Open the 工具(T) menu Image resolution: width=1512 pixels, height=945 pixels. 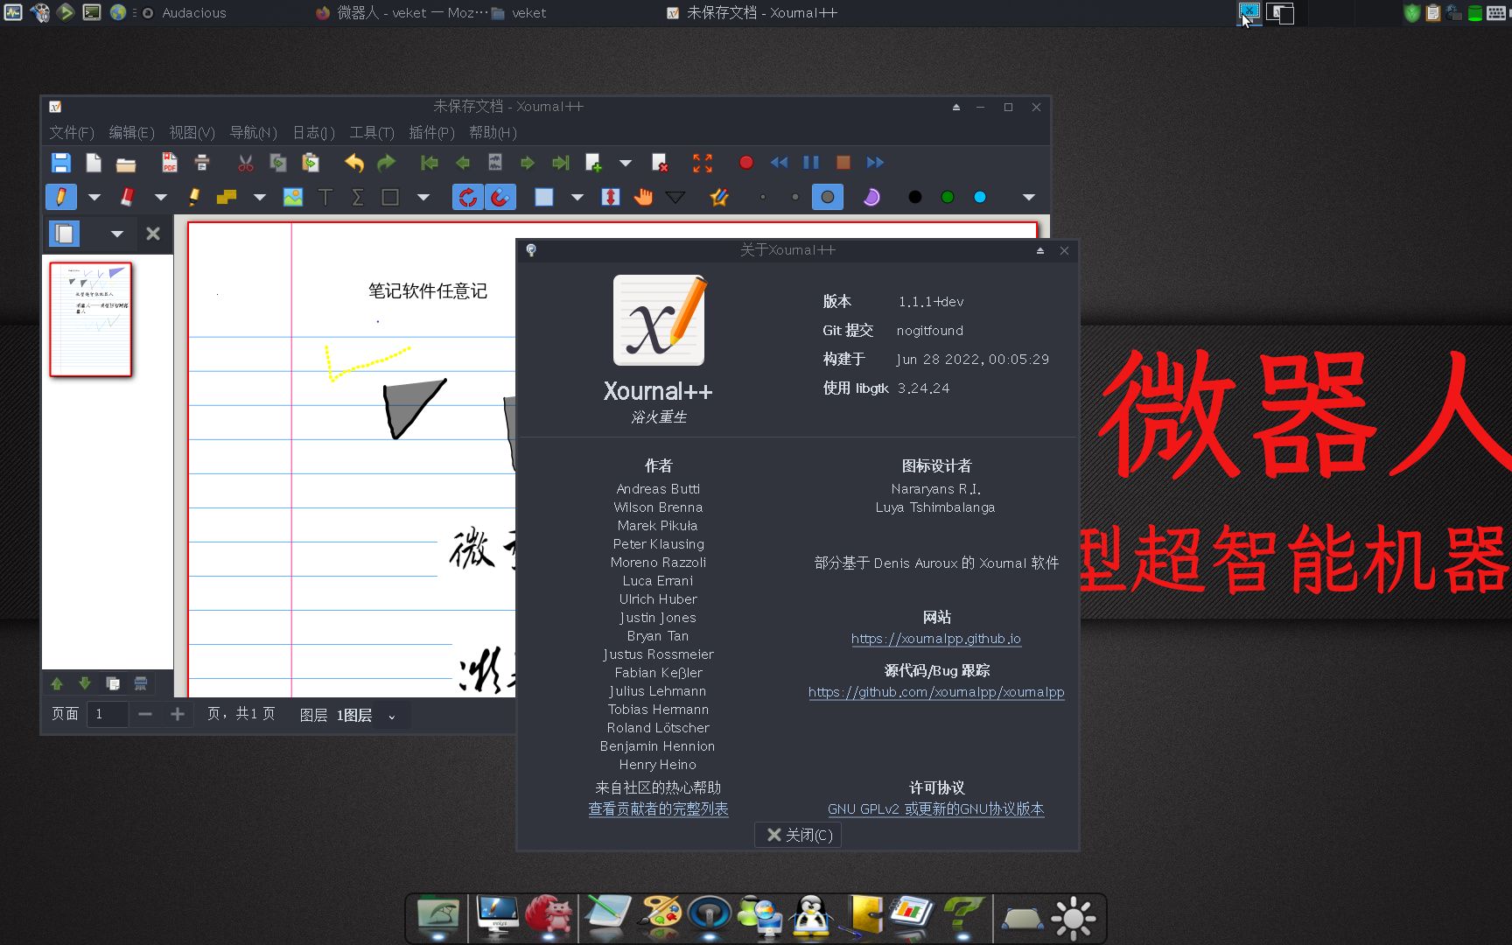372,132
